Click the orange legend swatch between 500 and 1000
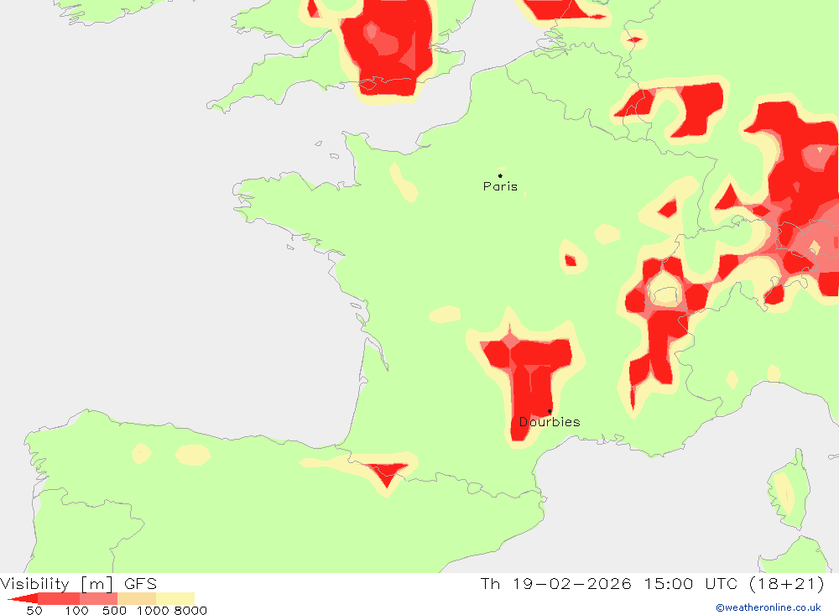839x615 pixels. [x=137, y=598]
